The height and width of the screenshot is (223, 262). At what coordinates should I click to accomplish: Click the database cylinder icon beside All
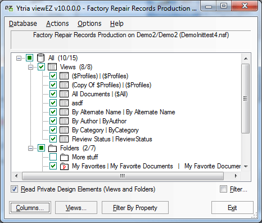(40, 58)
